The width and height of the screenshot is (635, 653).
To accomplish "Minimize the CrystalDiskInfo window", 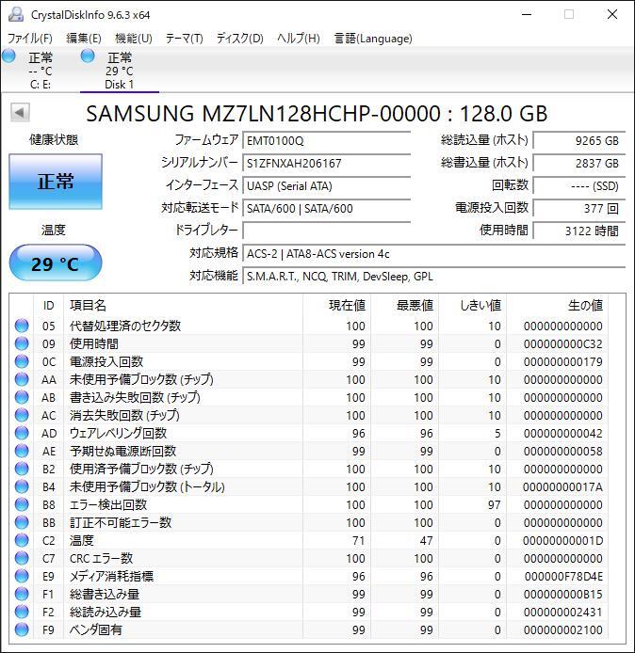I will coord(527,14).
